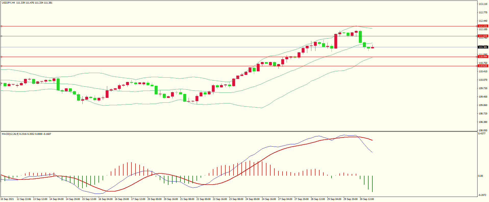Click the 29 Sep 04:00 time label
Image resolution: width=489 pixels, height=202 pixels.
click(334, 199)
